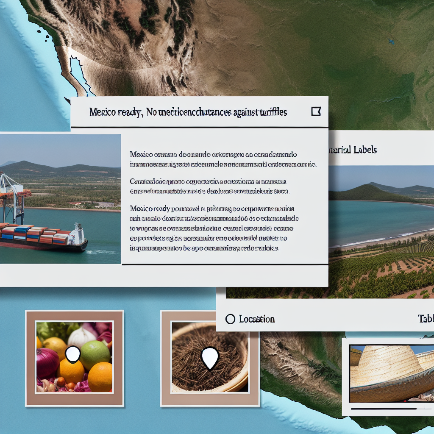
Task: Click the map pin on the spice bowl photo
Action: tap(209, 358)
